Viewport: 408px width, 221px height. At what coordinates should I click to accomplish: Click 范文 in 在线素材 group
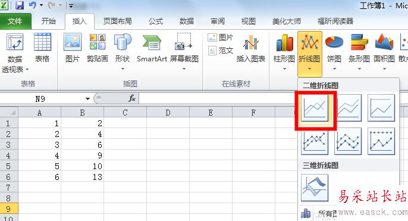click(221, 51)
